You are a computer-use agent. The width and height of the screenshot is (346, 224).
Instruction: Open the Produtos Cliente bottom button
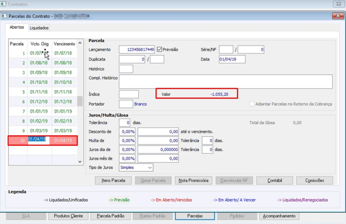tap(68, 216)
